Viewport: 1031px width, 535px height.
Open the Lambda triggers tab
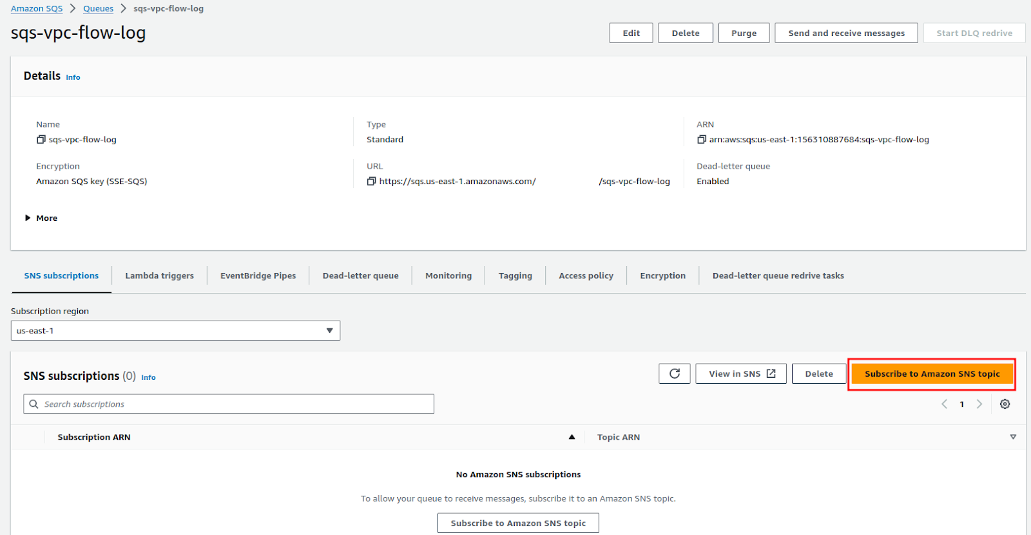(159, 276)
